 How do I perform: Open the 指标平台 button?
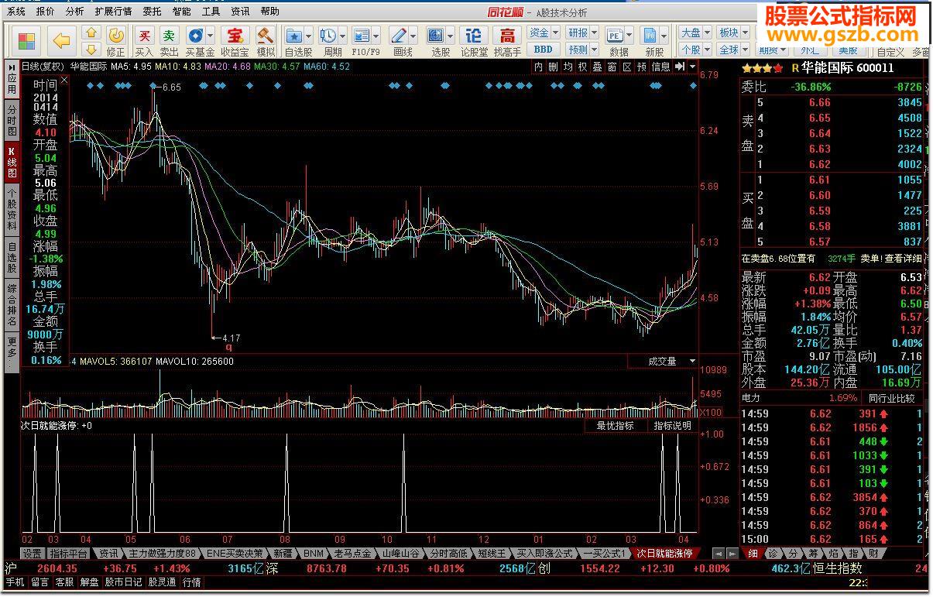68,554
